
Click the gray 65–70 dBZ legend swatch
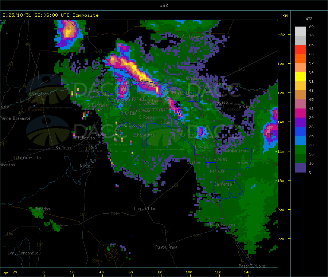(x=300, y=40)
